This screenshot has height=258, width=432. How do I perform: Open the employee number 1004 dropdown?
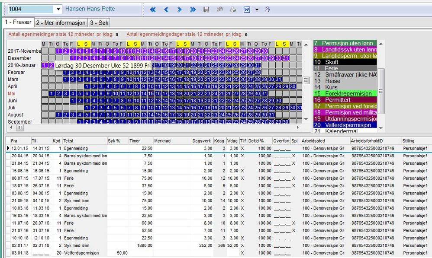click(58, 10)
